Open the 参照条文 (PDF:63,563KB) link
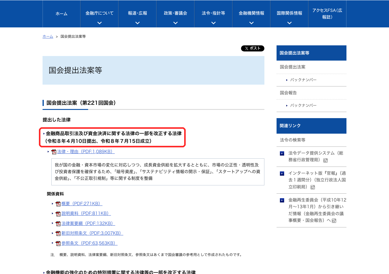Viewport: 389px width, 274px height. click(89, 243)
